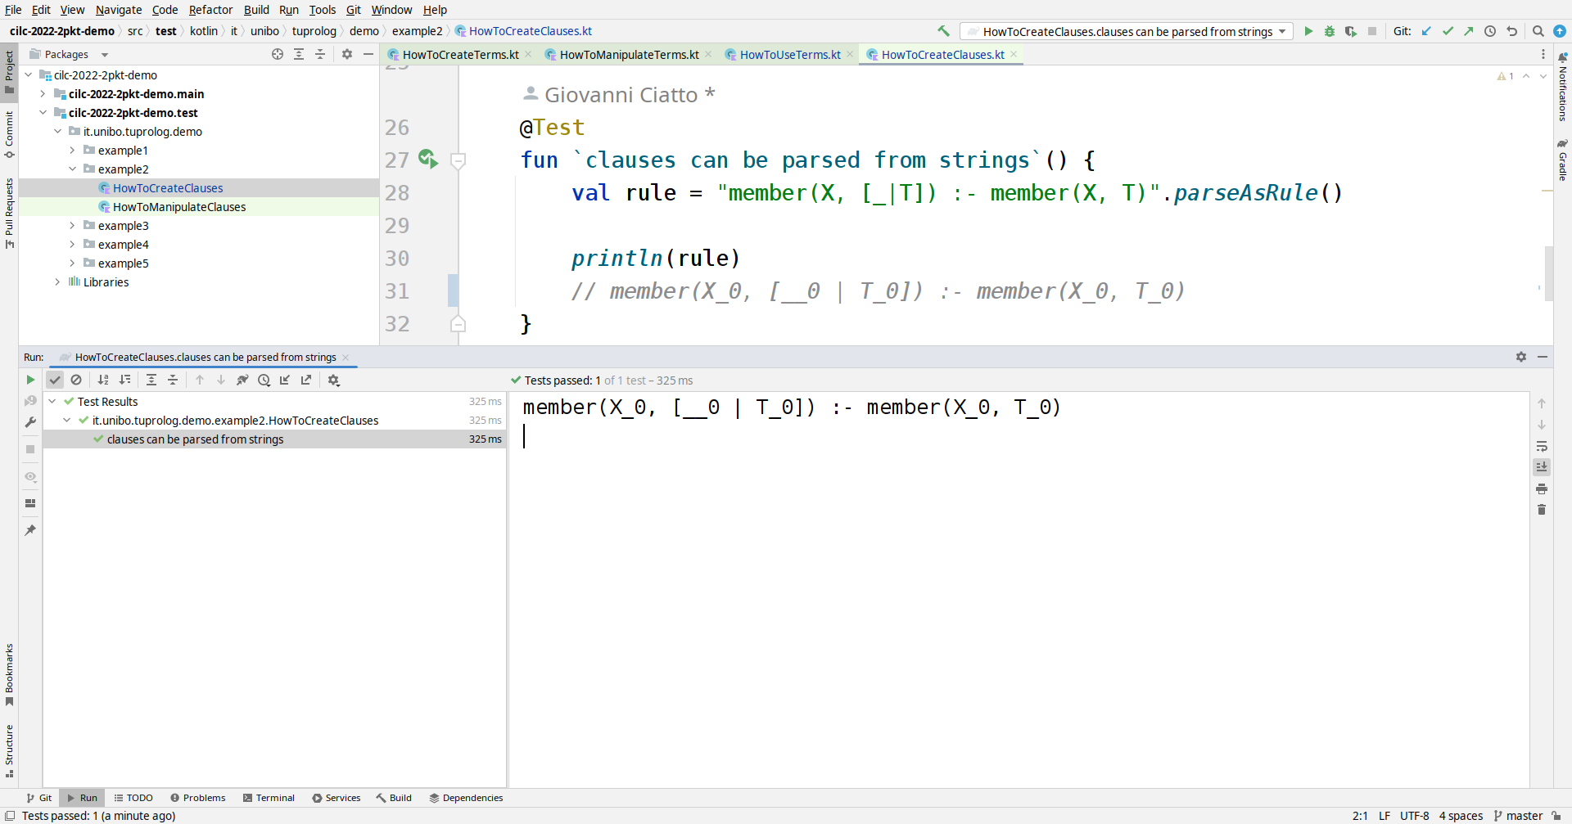This screenshot has height=824, width=1572.
Task: Click master branch in status bar
Action: (x=1518, y=816)
